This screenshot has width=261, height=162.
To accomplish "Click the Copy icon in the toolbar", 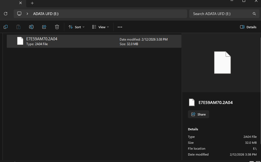I will (5, 27).
